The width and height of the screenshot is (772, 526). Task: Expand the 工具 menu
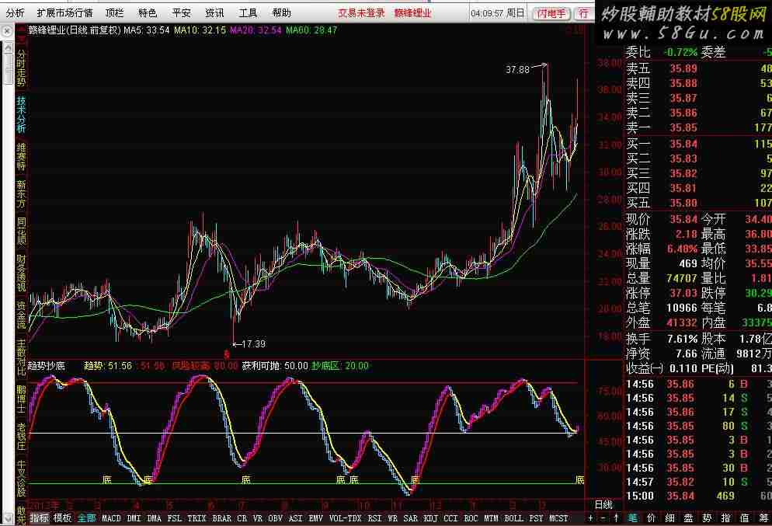coord(248,13)
